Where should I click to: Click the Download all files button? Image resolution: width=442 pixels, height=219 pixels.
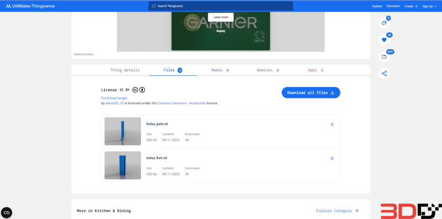[311, 93]
